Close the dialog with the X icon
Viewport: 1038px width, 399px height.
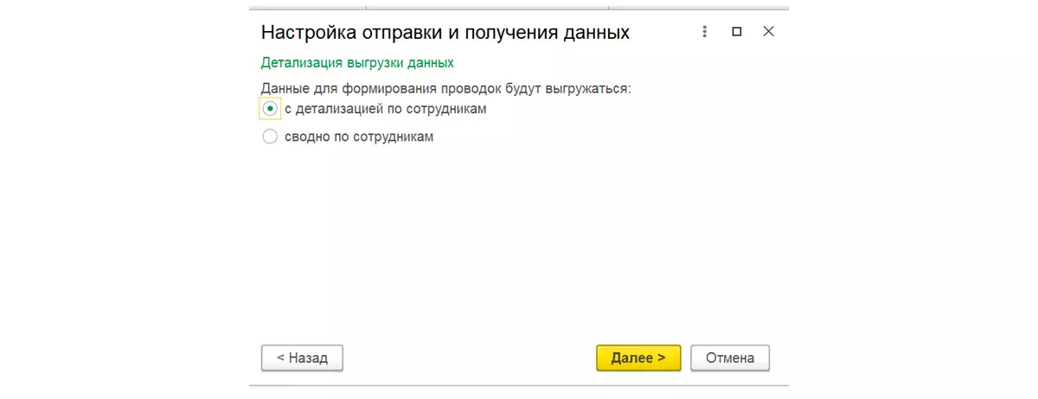768,32
